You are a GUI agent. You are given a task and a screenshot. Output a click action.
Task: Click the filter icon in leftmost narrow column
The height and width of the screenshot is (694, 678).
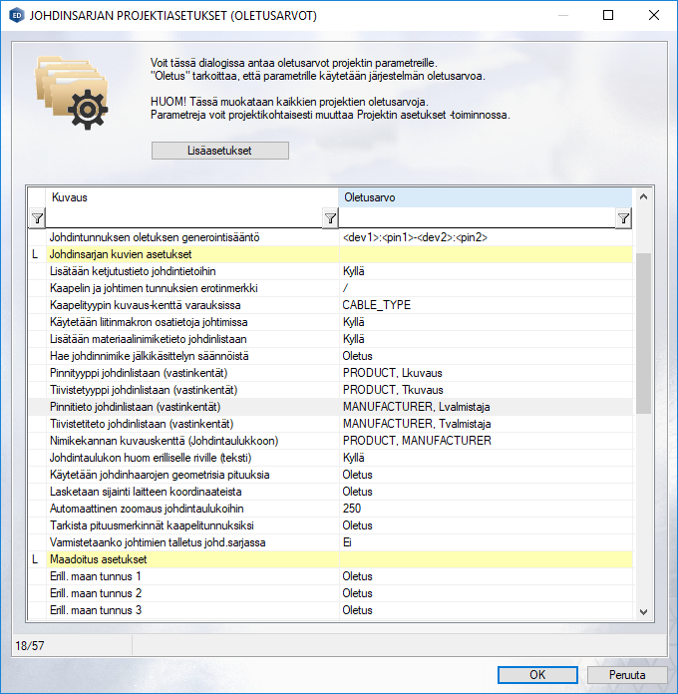click(x=36, y=218)
